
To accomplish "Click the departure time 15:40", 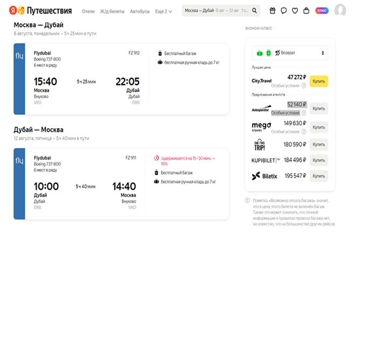I will coord(45,82).
